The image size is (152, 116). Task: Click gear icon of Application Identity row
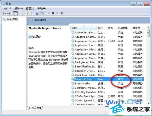click(73, 45)
